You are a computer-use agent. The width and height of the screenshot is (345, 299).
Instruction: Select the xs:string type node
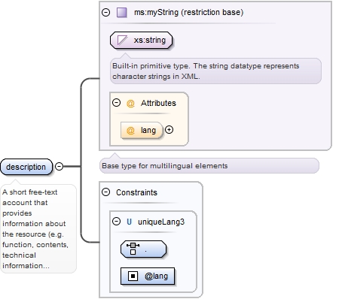(x=142, y=40)
